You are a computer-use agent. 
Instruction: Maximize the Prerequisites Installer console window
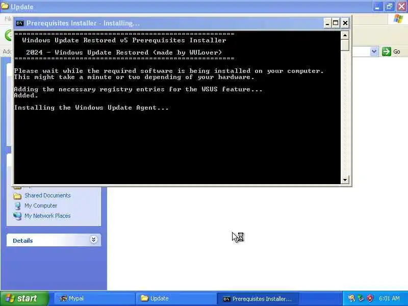[336, 23]
